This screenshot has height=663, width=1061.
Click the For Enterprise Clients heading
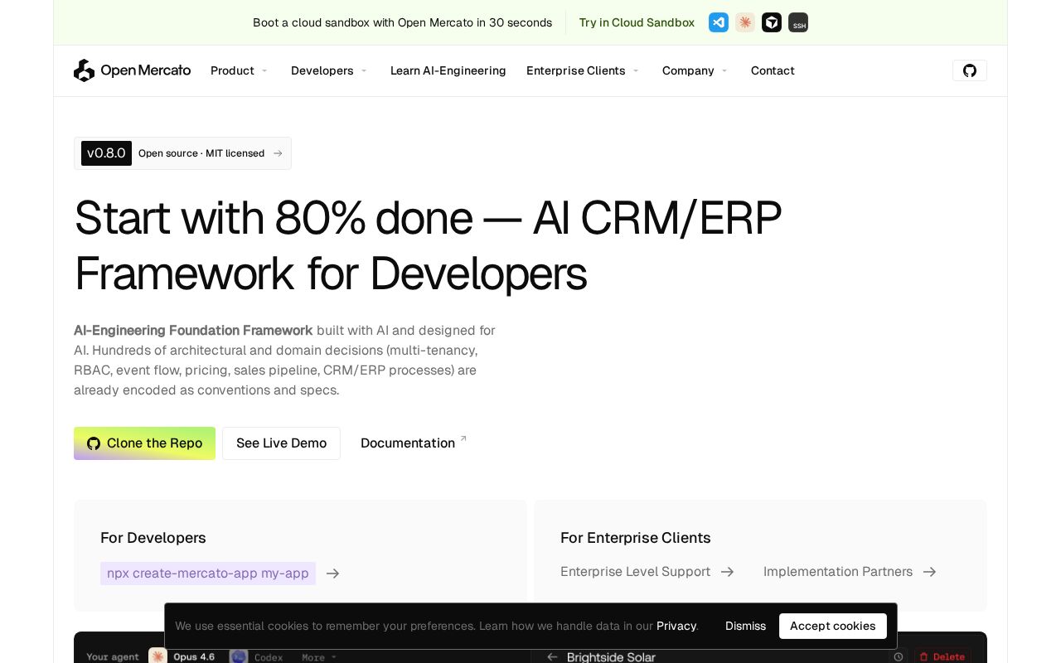(636, 538)
